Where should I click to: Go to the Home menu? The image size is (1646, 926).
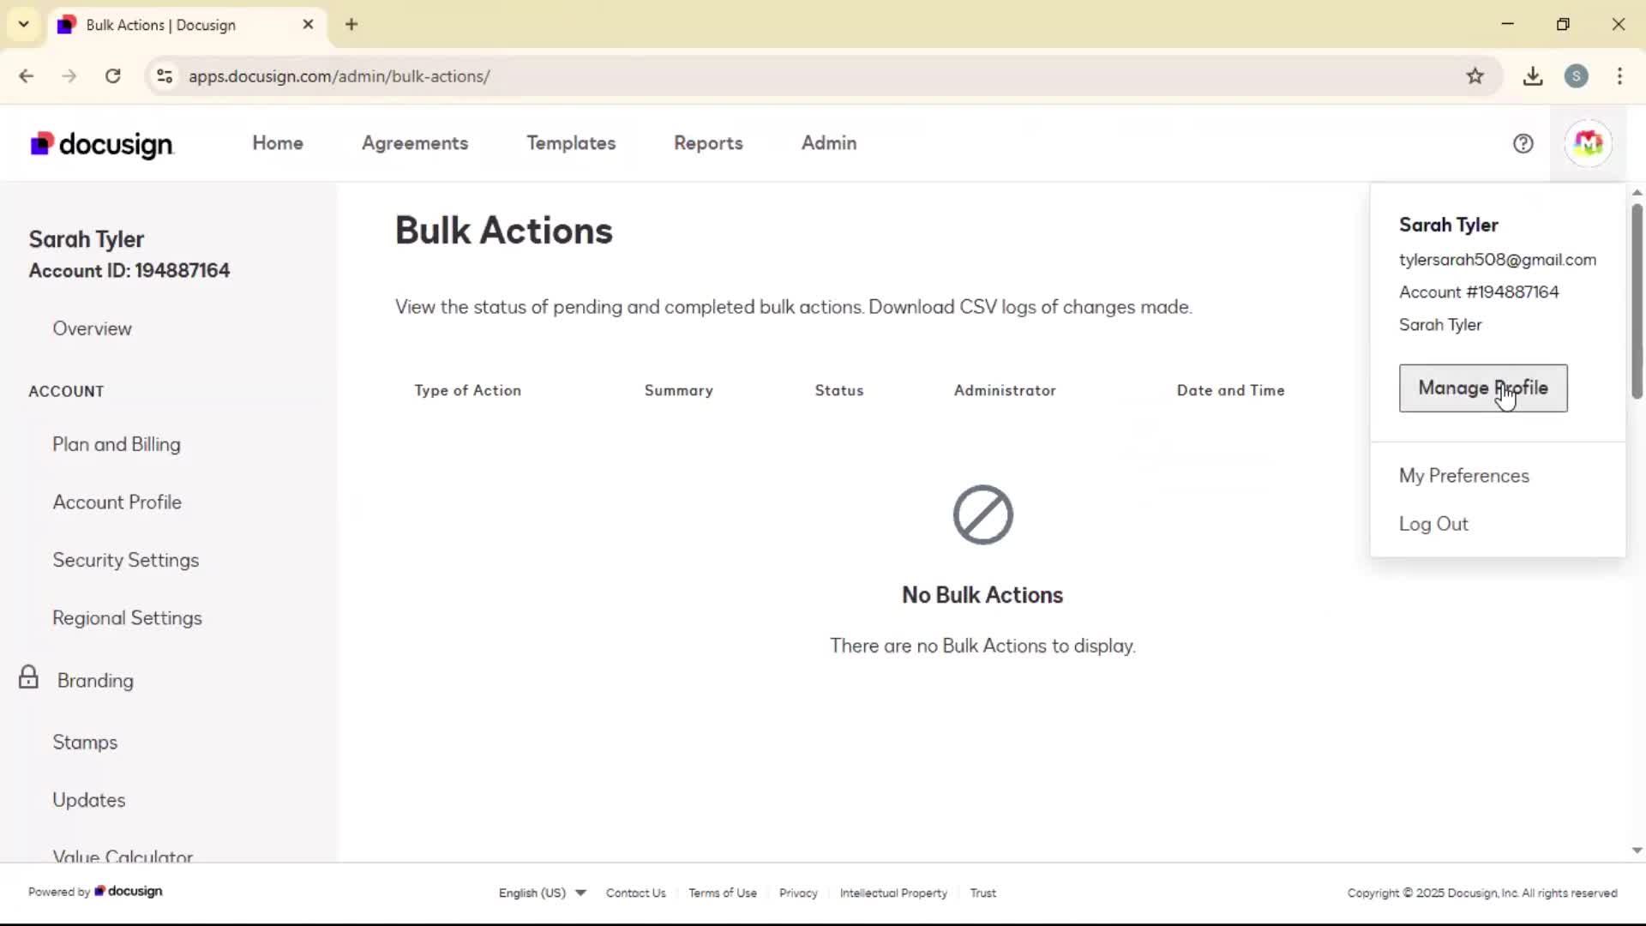point(278,143)
